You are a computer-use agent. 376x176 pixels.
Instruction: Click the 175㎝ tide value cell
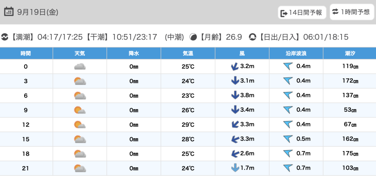(349, 154)
